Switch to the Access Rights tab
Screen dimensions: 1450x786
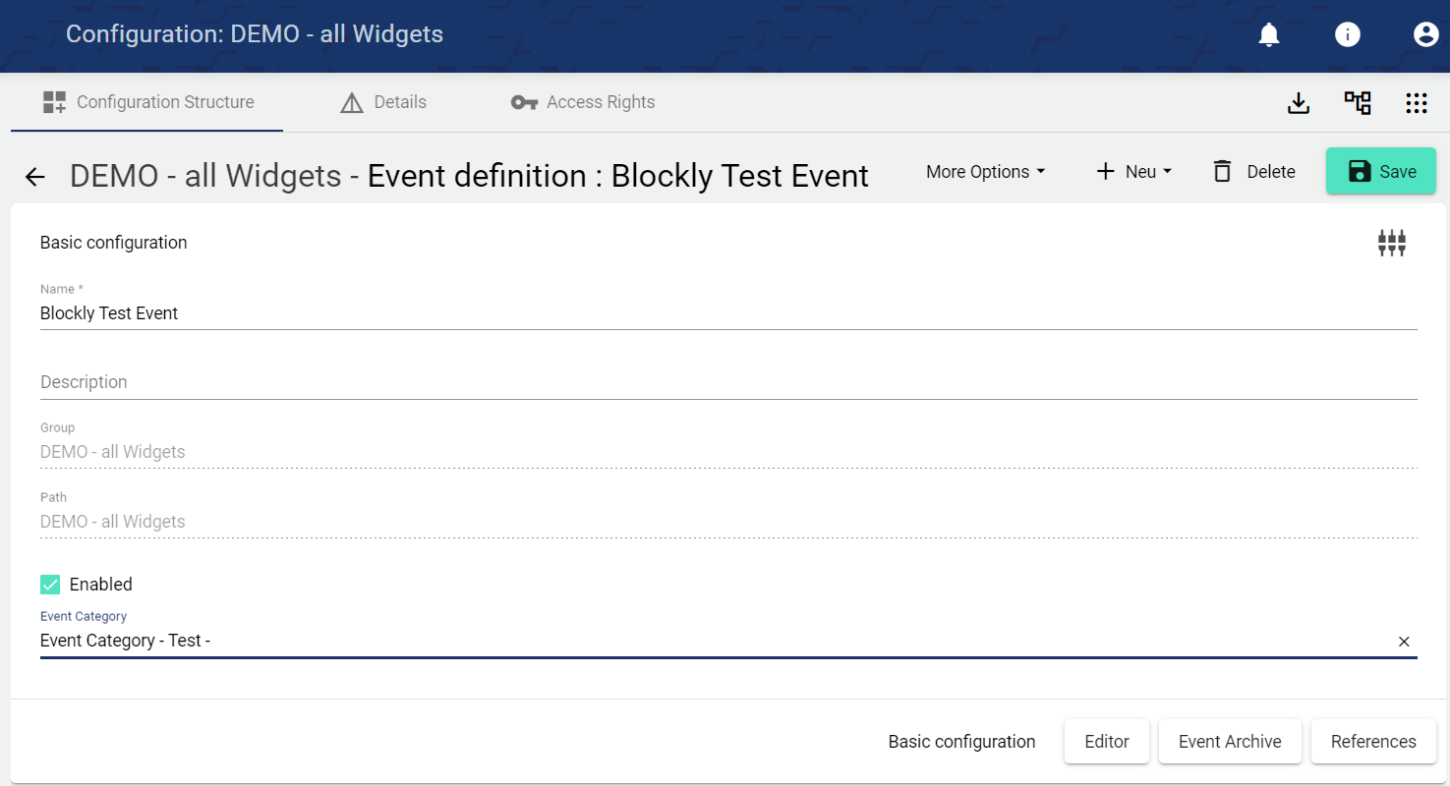tap(583, 102)
